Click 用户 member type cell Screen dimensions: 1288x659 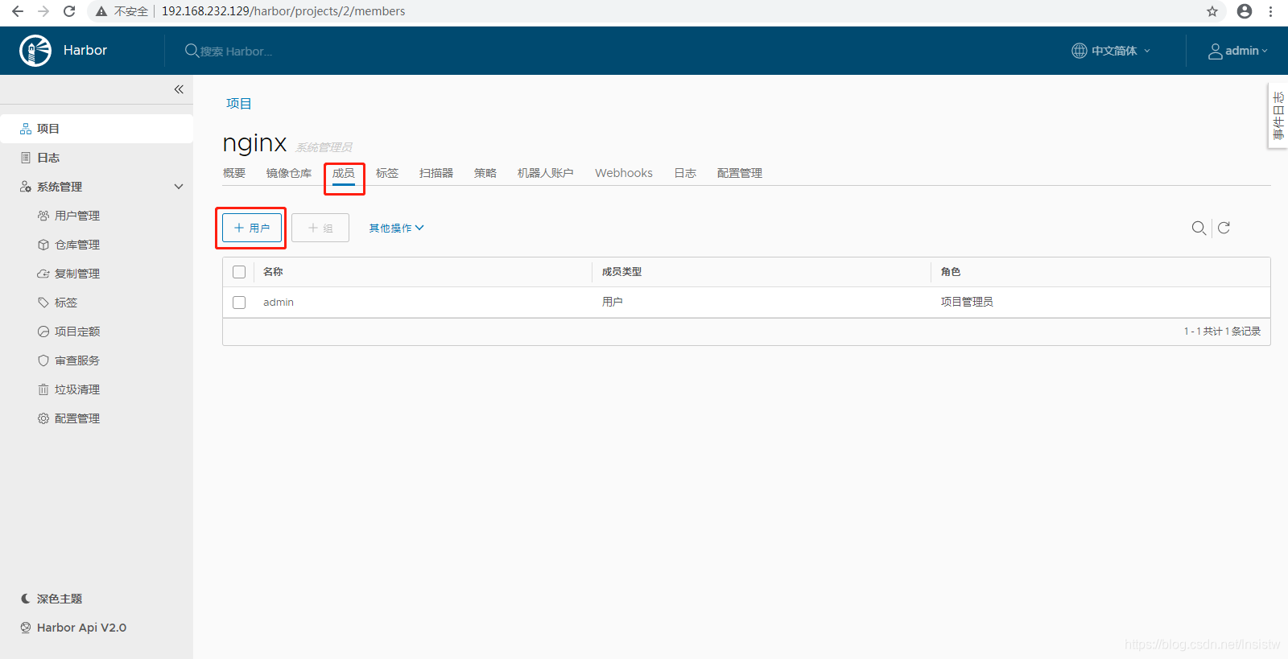(x=613, y=303)
